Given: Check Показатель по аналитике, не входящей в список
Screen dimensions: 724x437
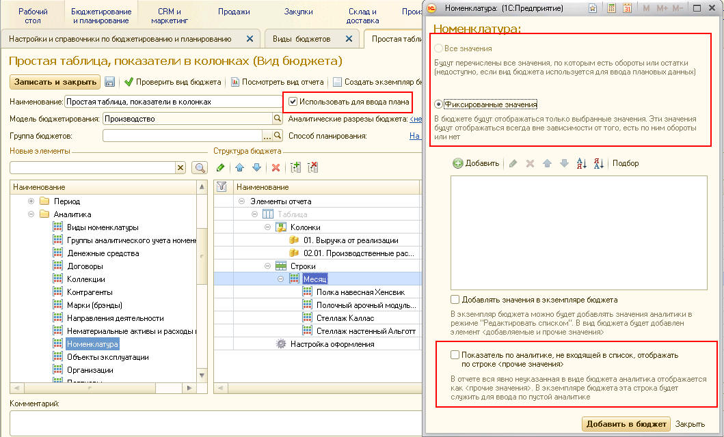Looking at the screenshot, I should point(455,355).
